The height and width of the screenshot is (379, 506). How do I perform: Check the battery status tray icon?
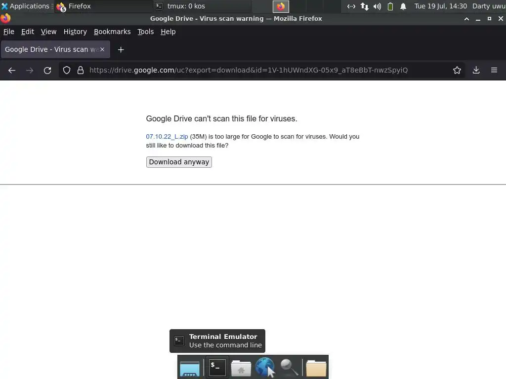(x=390, y=6)
